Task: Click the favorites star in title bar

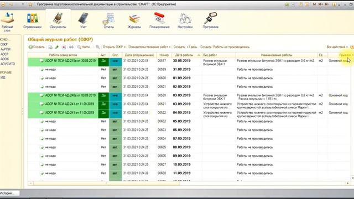Action: (x=30, y=4)
